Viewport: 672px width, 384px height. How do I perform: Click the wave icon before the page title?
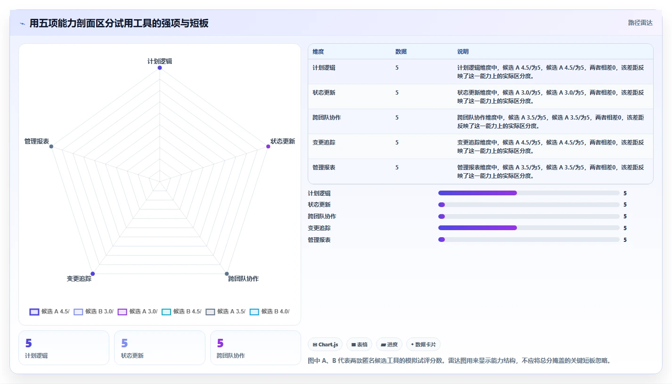tap(22, 24)
